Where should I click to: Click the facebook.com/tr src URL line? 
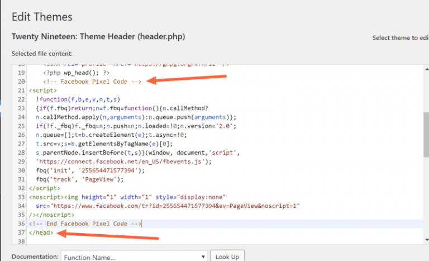point(168,206)
